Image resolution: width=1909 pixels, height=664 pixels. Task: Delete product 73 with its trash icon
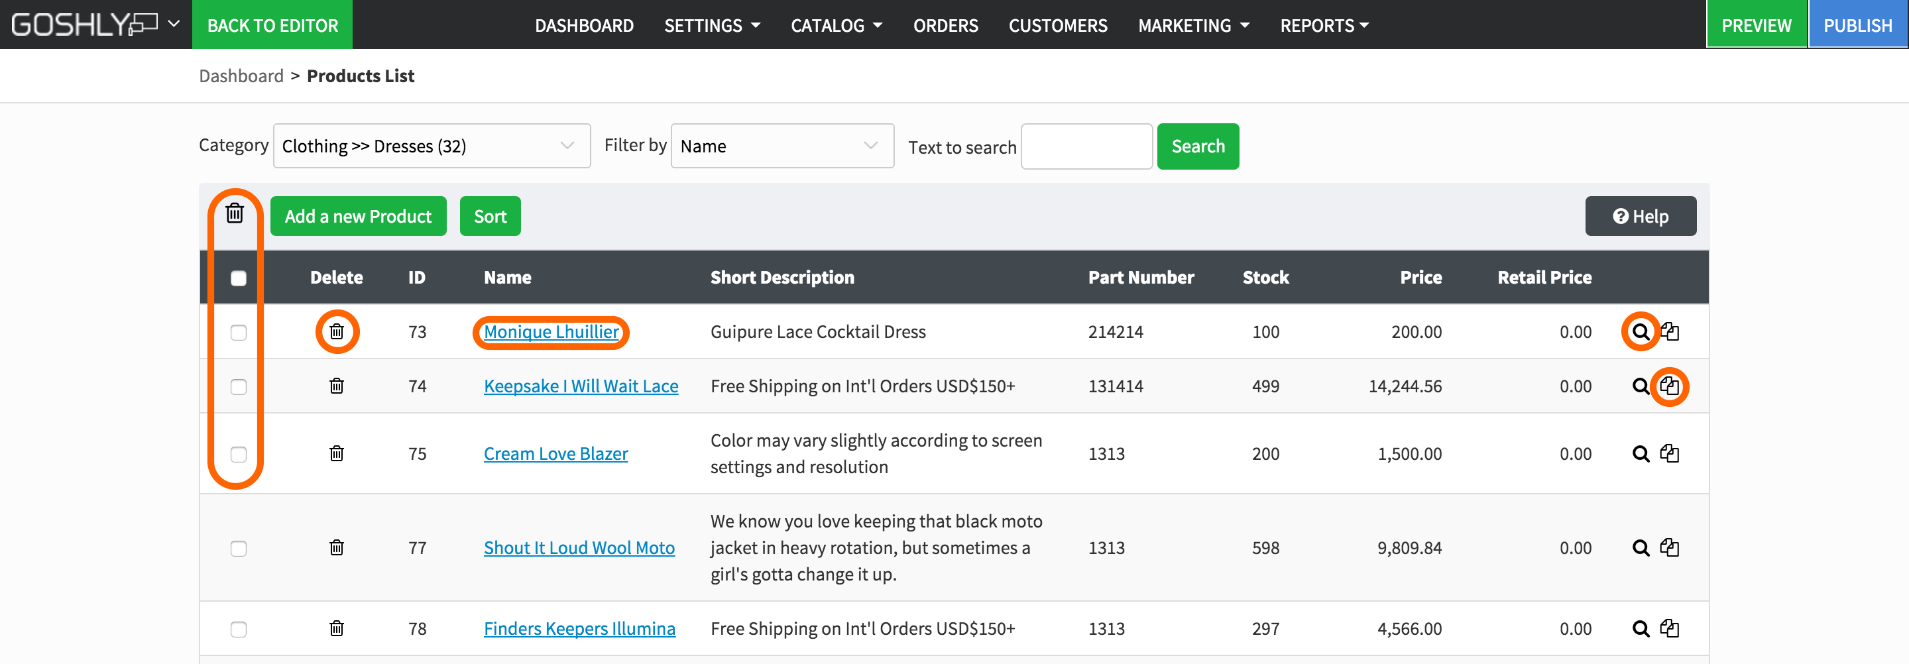tap(337, 331)
